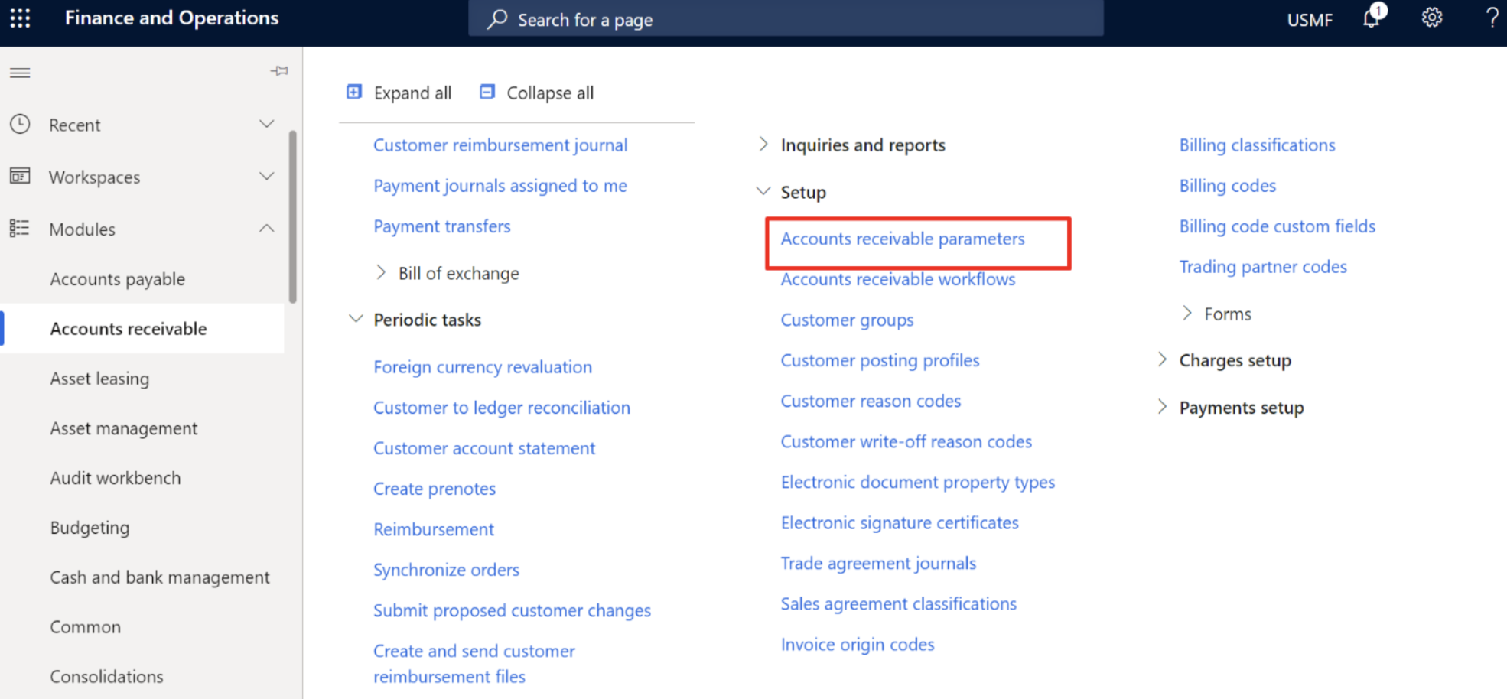Image resolution: width=1507 pixels, height=699 pixels.
Task: Click the Expand all icon
Action: (353, 91)
